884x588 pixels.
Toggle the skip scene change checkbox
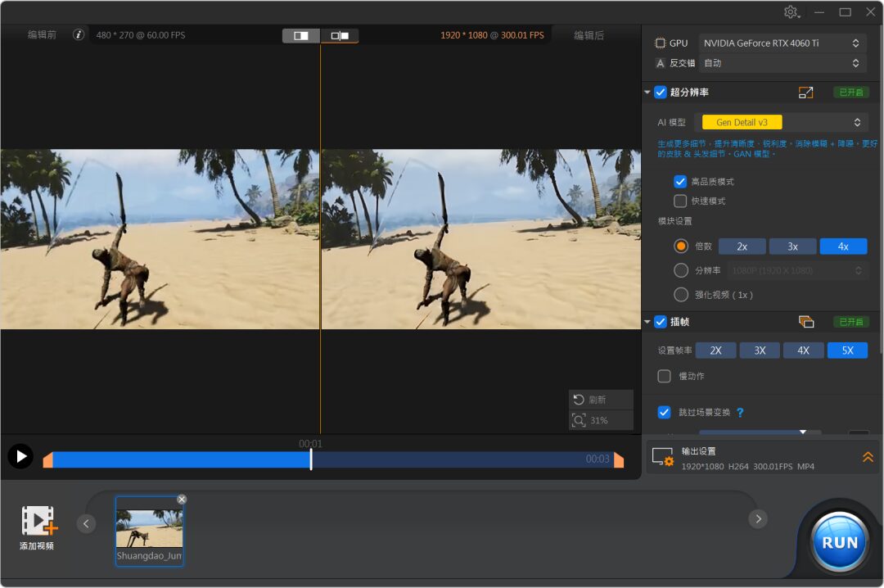[664, 413]
